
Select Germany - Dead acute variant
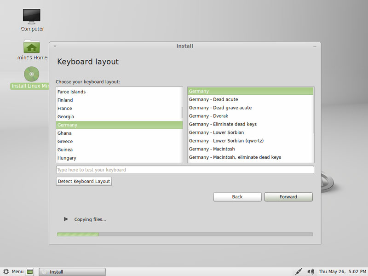(x=250, y=99)
